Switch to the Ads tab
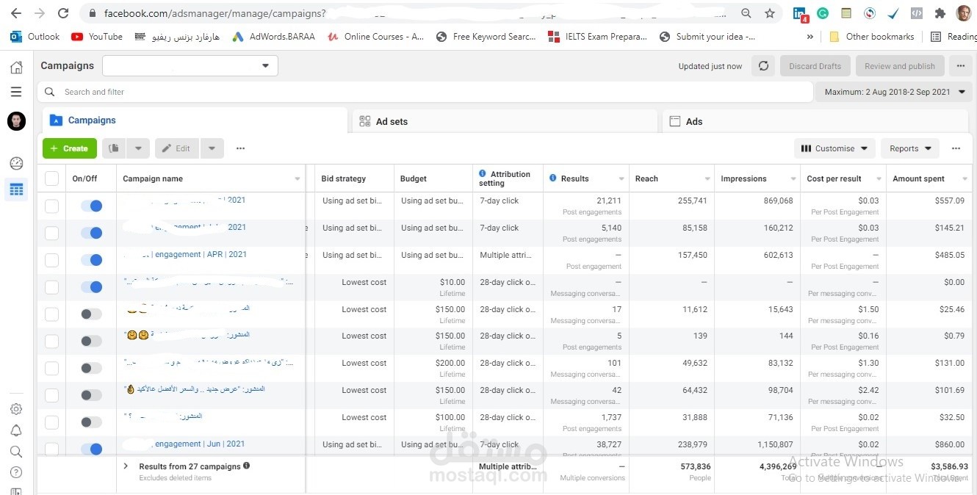This screenshot has width=977, height=495. click(815, 121)
